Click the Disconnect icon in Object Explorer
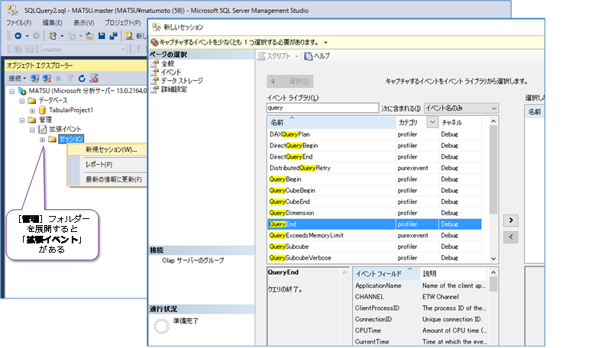611x348 pixels. tap(47, 79)
